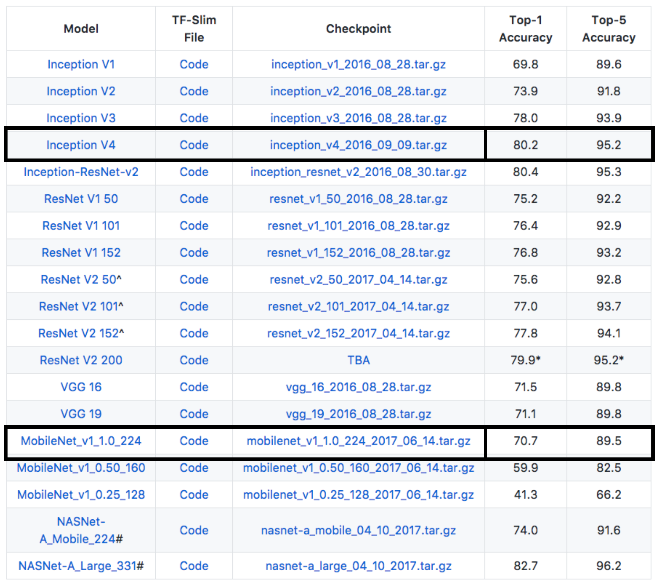Image resolution: width=660 pixels, height=588 pixels.
Task: Open the Inception-ResNet-v2 model link
Action: (81, 172)
